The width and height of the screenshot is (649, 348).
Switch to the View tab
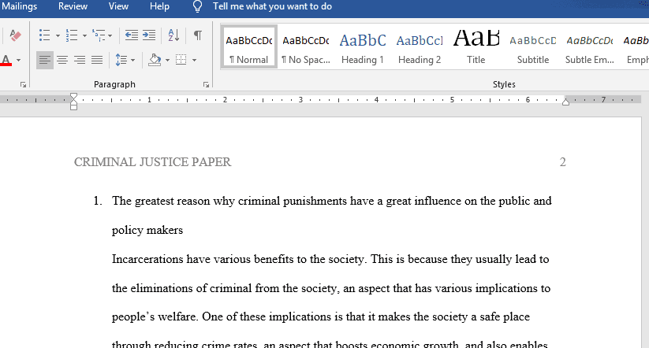coord(118,6)
